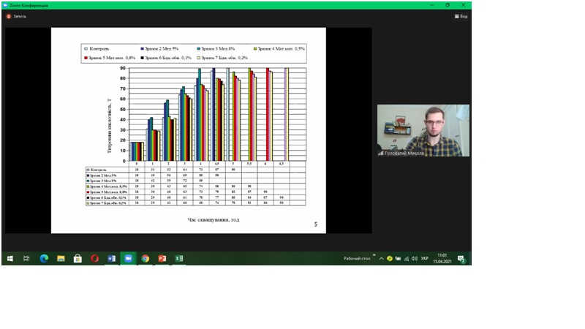Viewport: 585px width, 329px height.
Task: Open the battery status tray icon
Action: click(398, 259)
